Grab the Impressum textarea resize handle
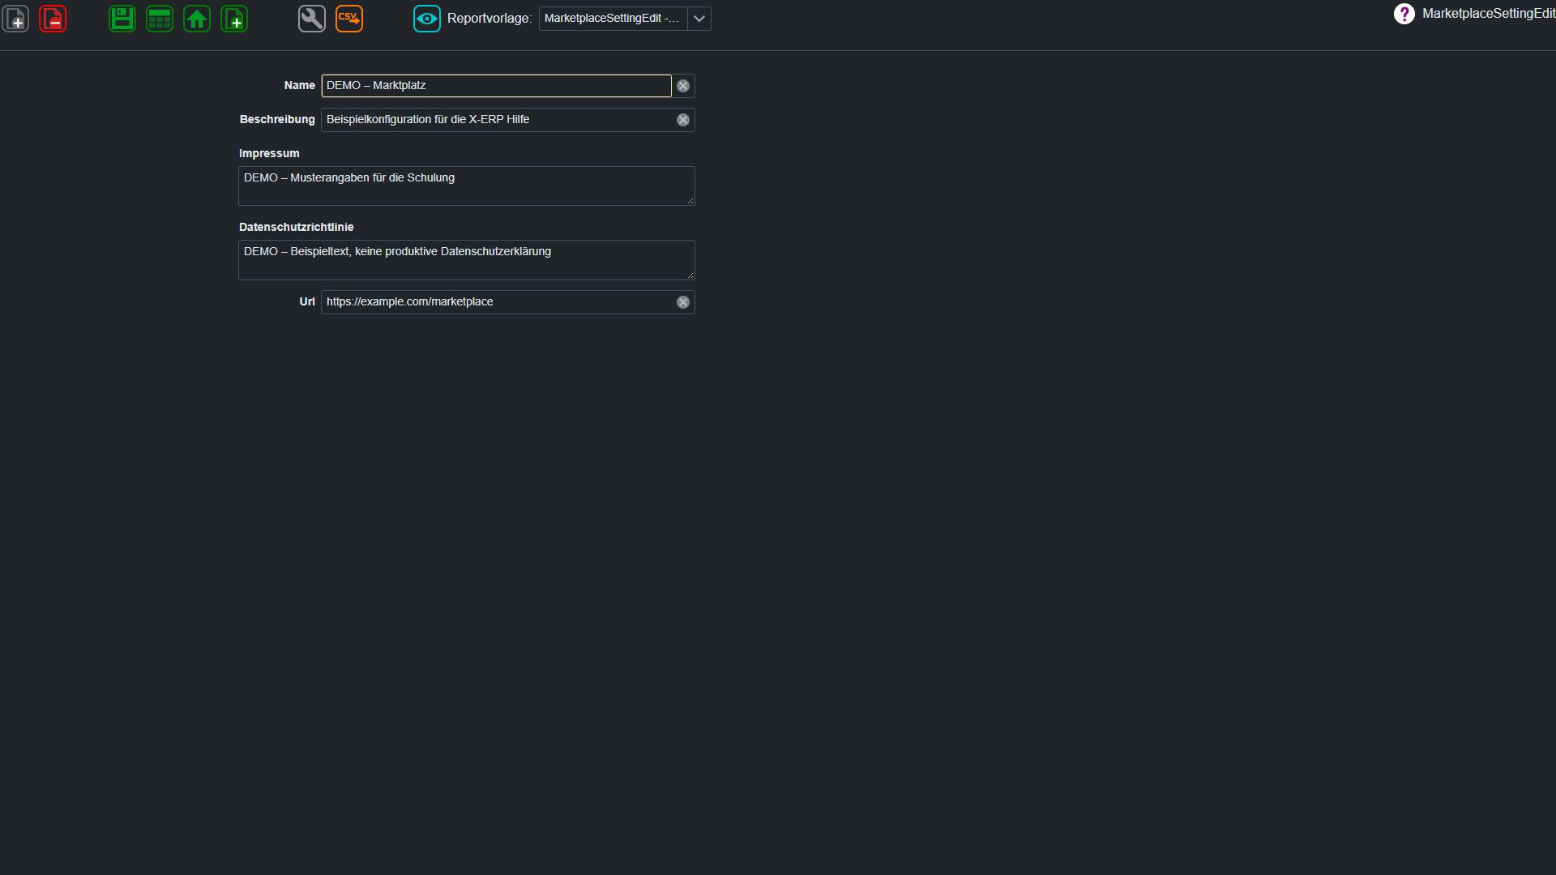Screen dimensions: 1556x875 690,201
